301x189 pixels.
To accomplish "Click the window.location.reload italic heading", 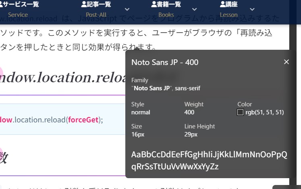I will click(x=60, y=78).
